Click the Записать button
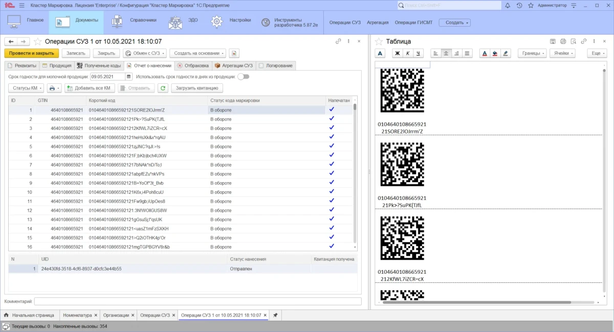The image size is (614, 332). point(77,53)
